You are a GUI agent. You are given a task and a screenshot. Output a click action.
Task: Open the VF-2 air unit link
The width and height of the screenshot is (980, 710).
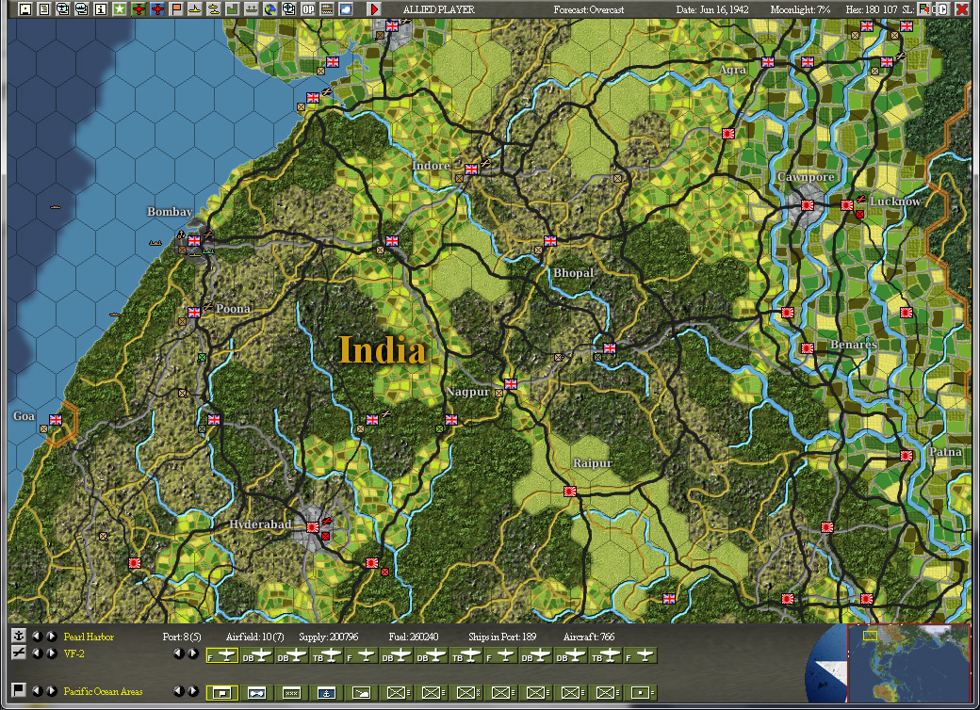click(x=73, y=654)
